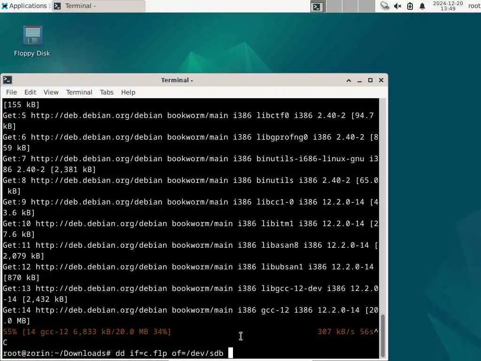Click the Get:5 libctf0 output line
481x361 pixels.
pyautogui.click(x=188, y=121)
